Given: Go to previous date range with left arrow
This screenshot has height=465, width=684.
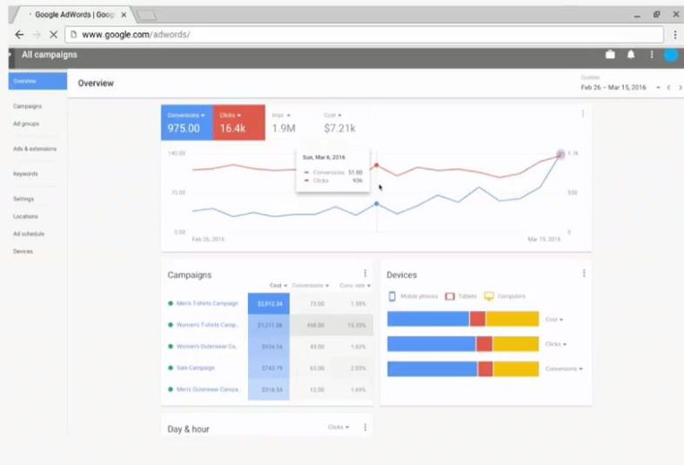Looking at the screenshot, I should click(x=668, y=88).
